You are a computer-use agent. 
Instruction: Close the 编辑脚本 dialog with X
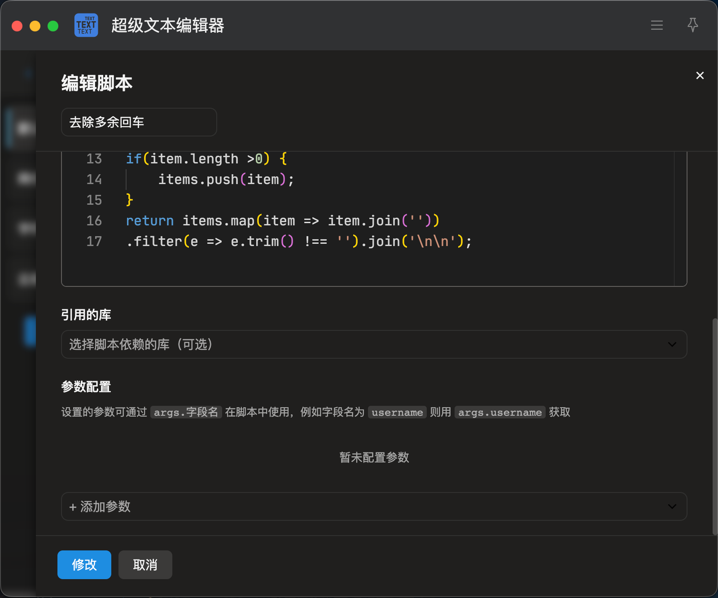pos(700,75)
